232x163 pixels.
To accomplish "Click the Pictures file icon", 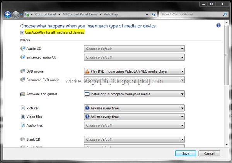I will 23,108.
